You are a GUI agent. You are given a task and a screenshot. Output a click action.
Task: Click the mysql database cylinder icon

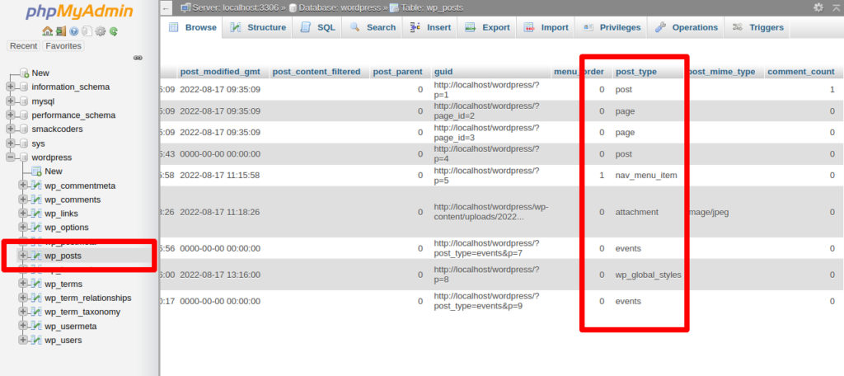point(24,101)
